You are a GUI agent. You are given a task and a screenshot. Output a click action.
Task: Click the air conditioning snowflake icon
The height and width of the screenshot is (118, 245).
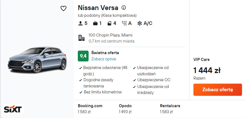pos(140,23)
